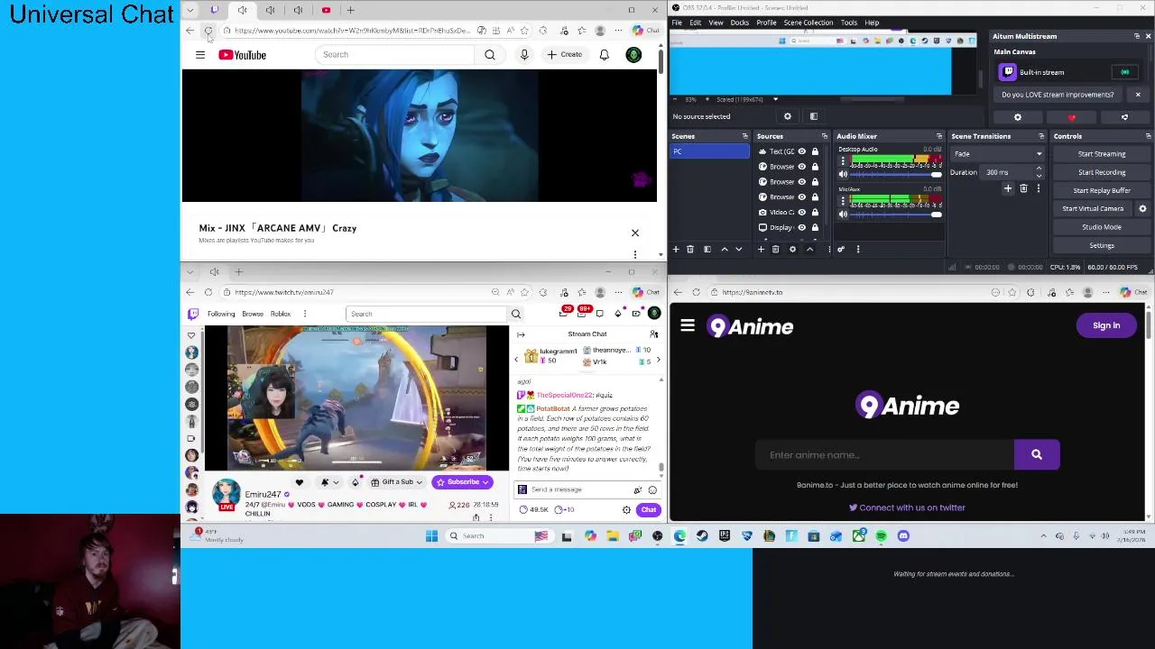Click the Twitch home logo
The width and height of the screenshot is (1155, 649).
193,314
